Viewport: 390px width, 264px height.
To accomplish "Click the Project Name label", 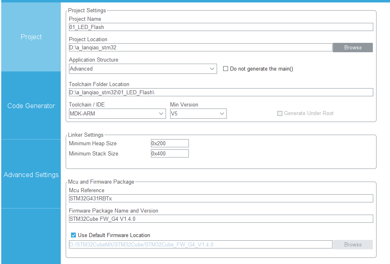I will point(85,19).
